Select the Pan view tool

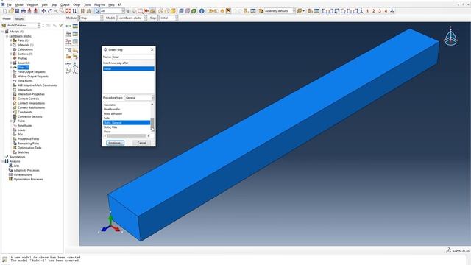pyautogui.click(x=43, y=11)
